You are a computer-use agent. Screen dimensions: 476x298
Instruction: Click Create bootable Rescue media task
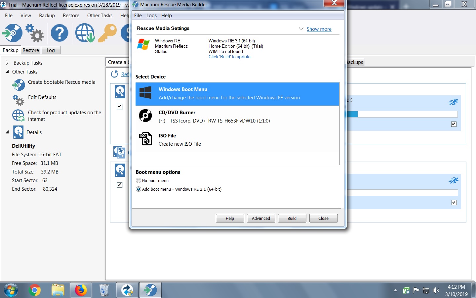(x=61, y=82)
